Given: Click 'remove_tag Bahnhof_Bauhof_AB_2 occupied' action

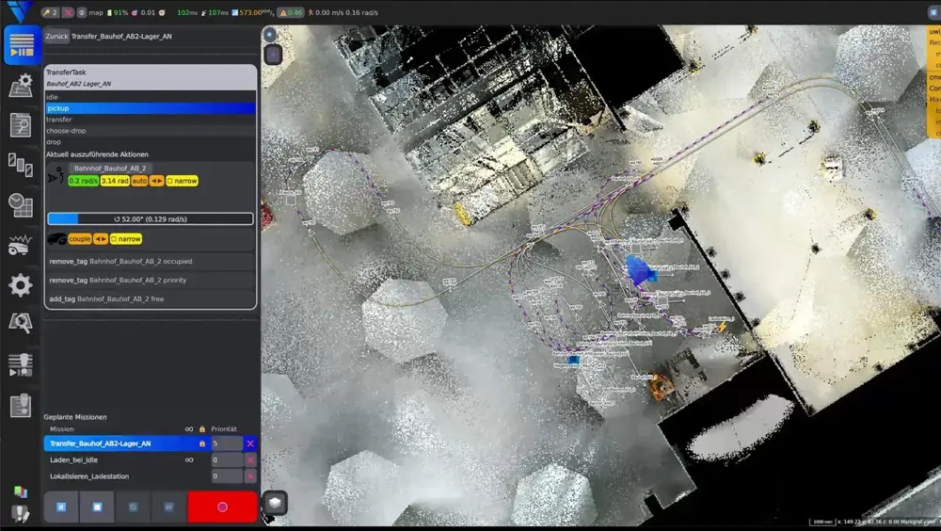Looking at the screenshot, I should click(x=151, y=262).
